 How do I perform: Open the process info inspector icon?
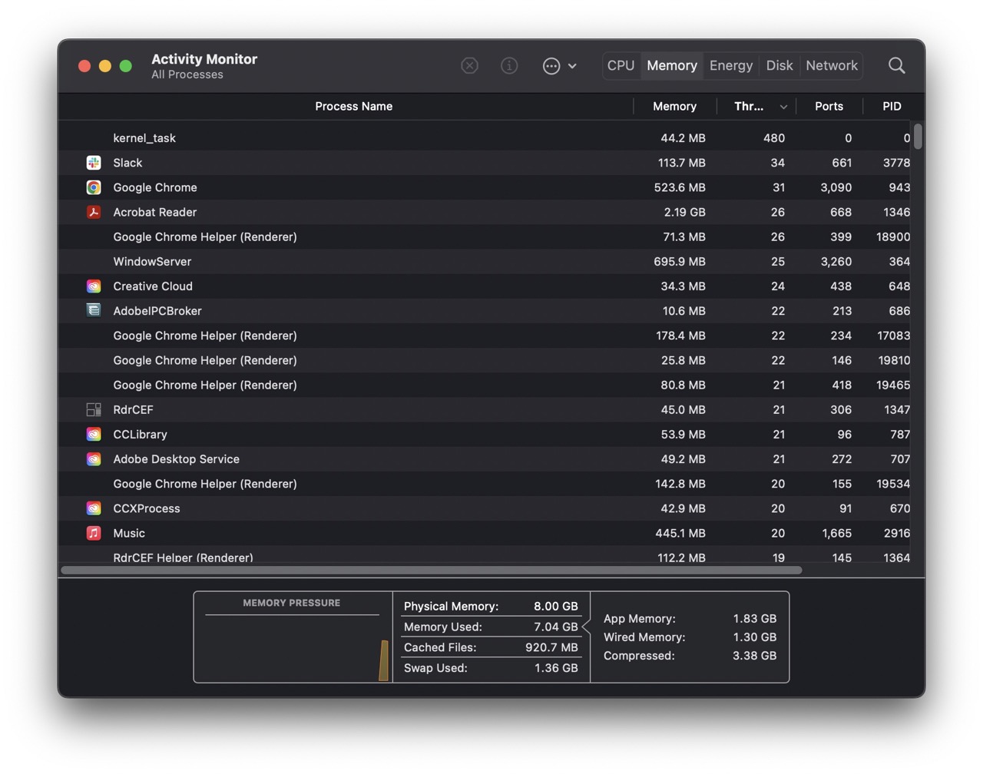[x=509, y=66]
